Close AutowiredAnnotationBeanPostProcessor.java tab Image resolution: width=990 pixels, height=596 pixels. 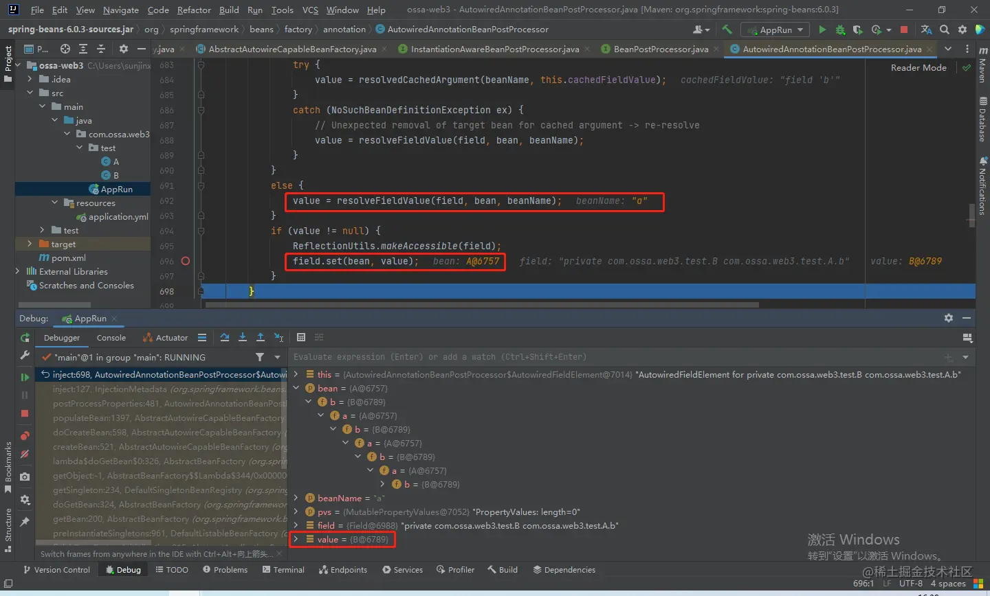pyautogui.click(x=930, y=49)
